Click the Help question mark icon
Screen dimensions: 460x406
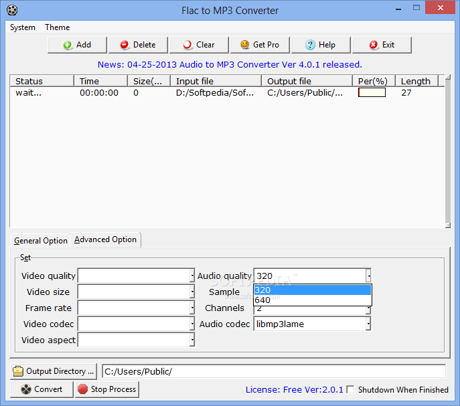click(x=310, y=45)
